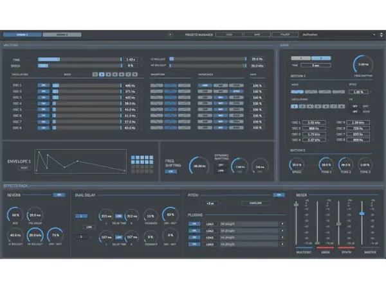The height and width of the screenshot is (289, 386).
Task: Remove the first plugin slot with X
Action: [x=282, y=224]
